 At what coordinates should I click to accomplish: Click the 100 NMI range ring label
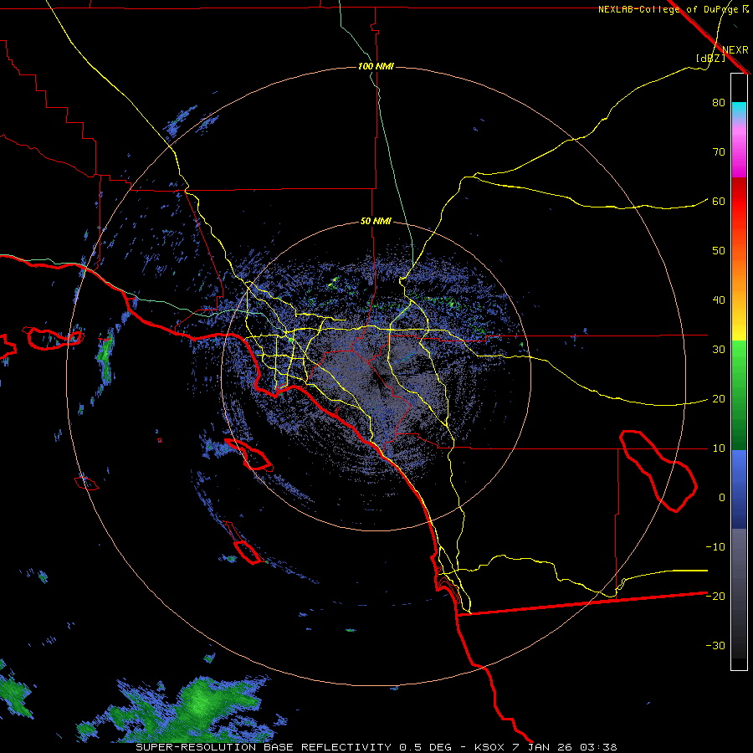tap(376, 66)
